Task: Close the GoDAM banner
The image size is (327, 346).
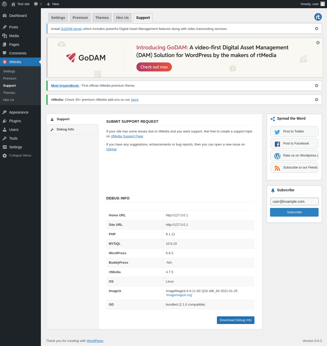Action: click(x=318, y=43)
